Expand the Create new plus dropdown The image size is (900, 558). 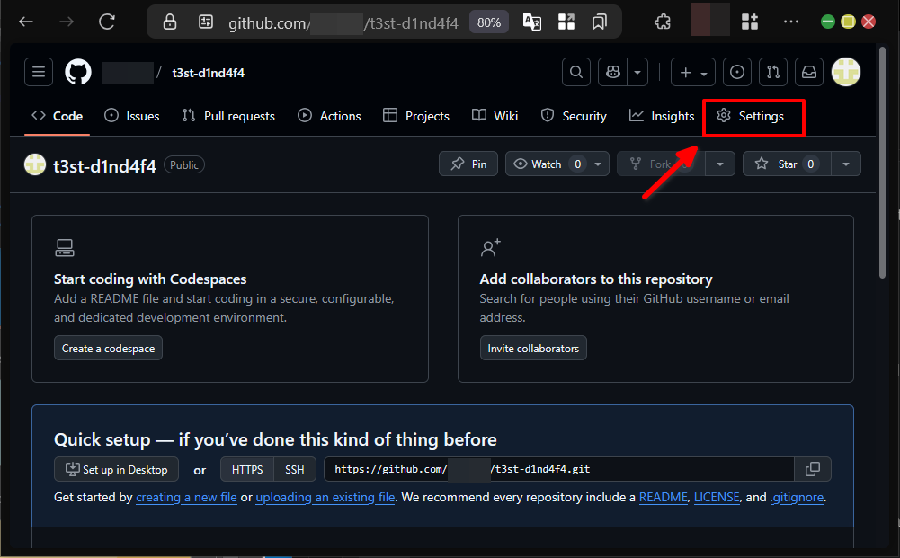693,73
